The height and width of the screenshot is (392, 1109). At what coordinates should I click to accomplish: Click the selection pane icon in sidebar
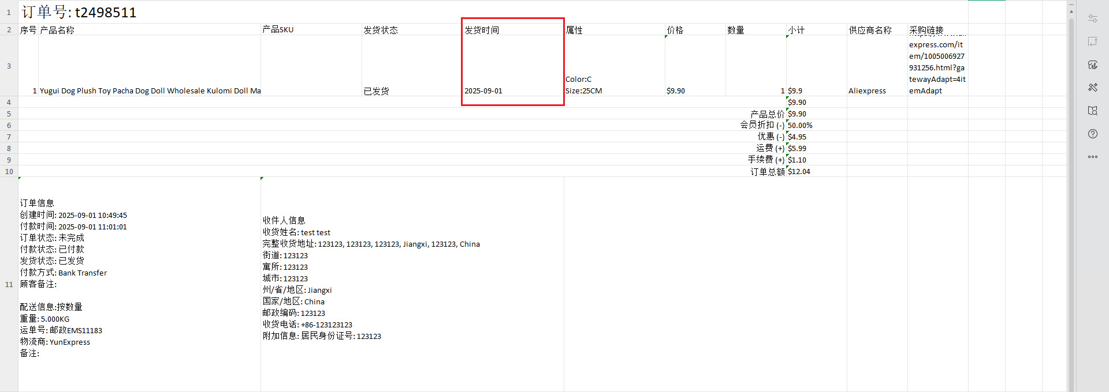click(x=1092, y=42)
